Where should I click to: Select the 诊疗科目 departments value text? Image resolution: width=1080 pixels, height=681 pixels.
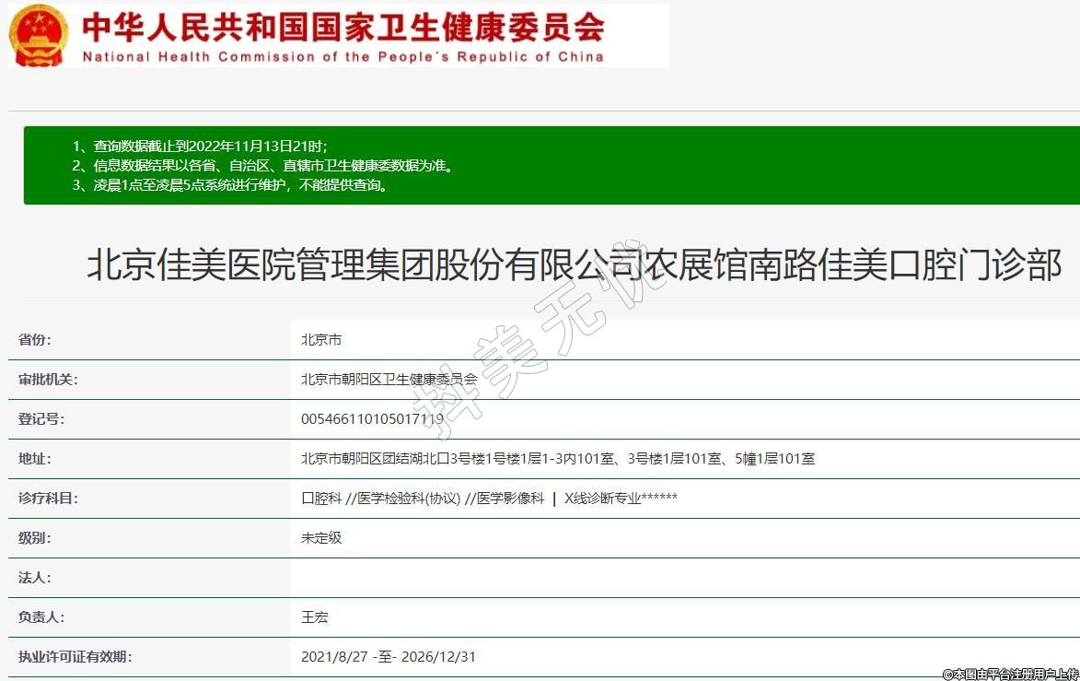pos(489,499)
